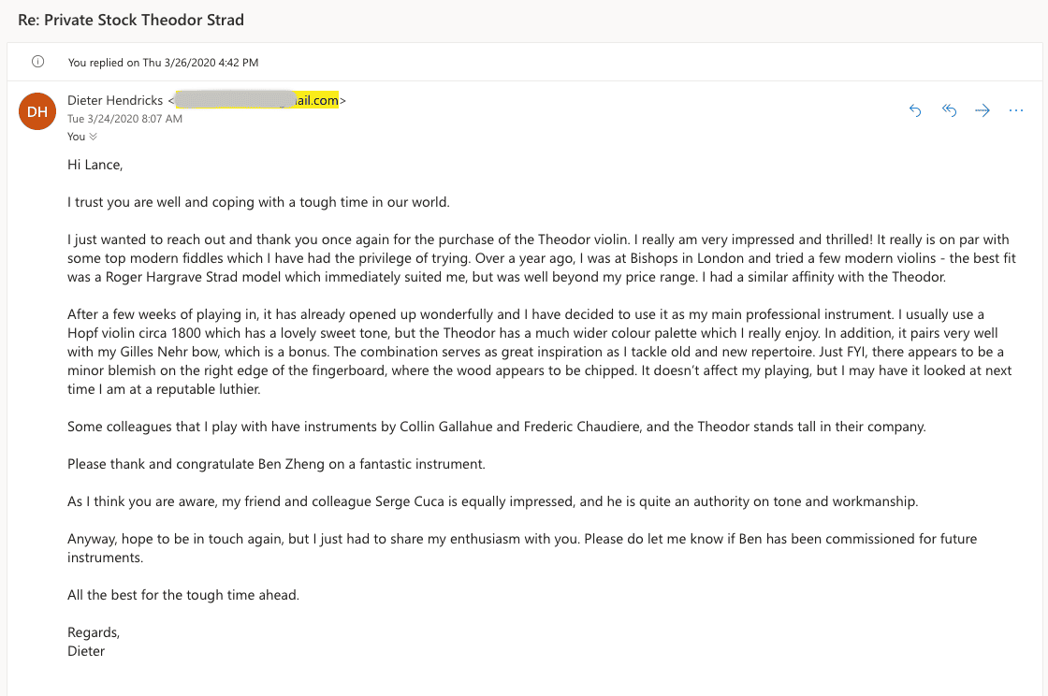Click the Reply arrow icon
Image resolution: width=1048 pixels, height=696 pixels.
[x=915, y=110]
